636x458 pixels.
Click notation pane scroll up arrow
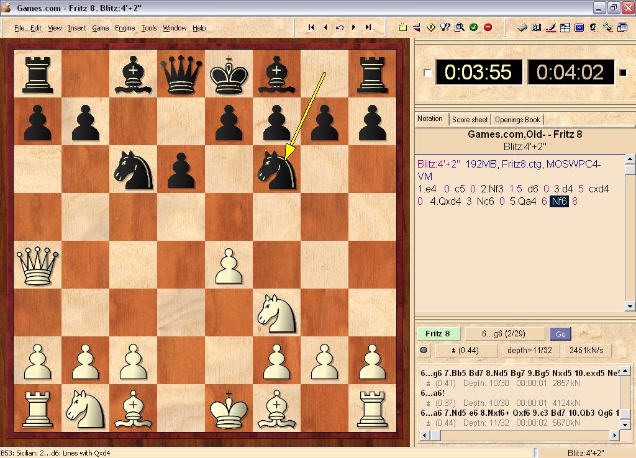(630, 159)
